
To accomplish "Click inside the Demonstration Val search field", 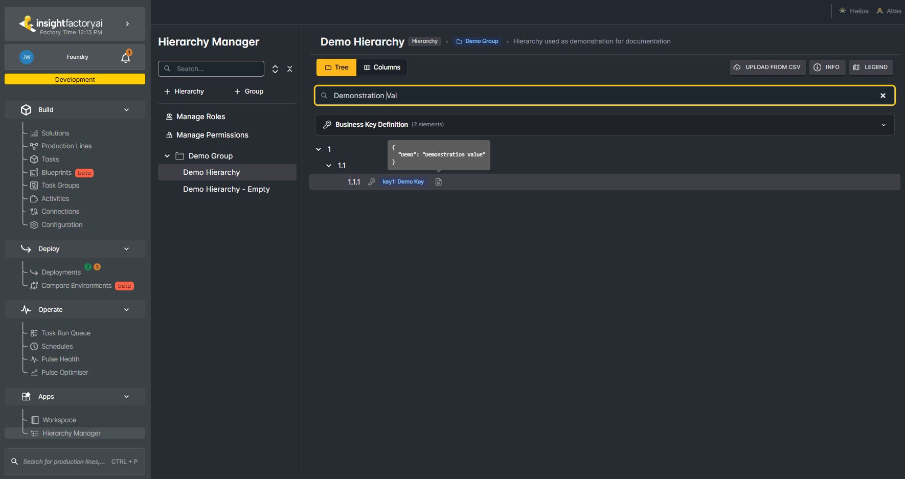I will click(604, 96).
